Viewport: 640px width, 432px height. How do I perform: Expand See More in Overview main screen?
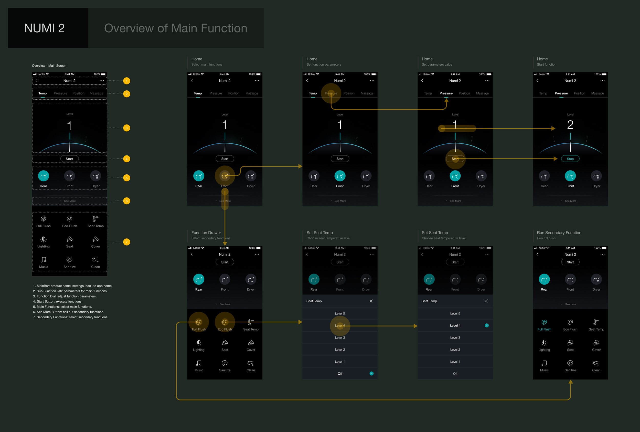68,201
